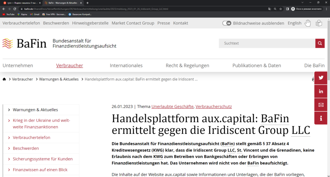Close the Yandex search tab
This screenshot has height=177, width=330.
tap(40, 3)
